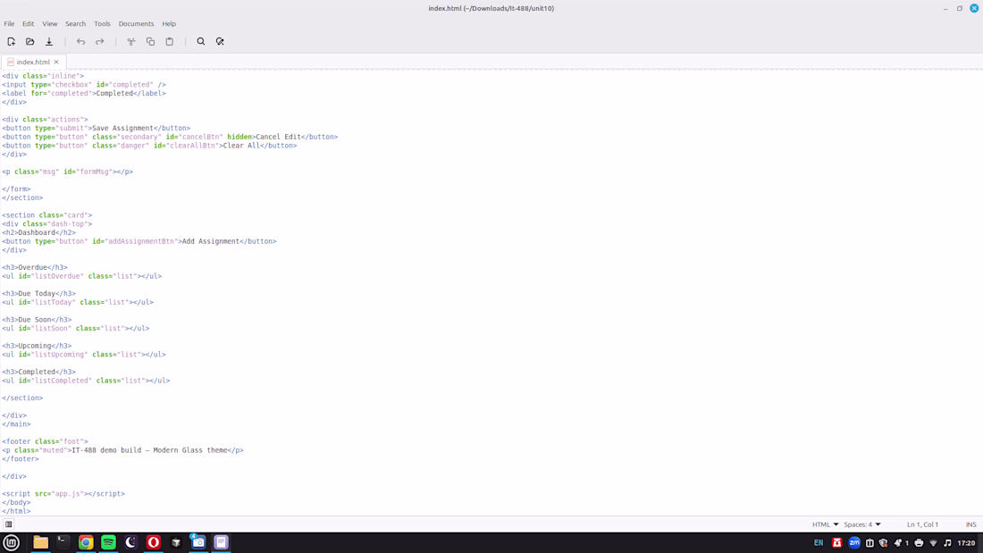The height and width of the screenshot is (553, 983).
Task: Click the <h3>Due Soon</h3> line
Action: tap(37, 320)
